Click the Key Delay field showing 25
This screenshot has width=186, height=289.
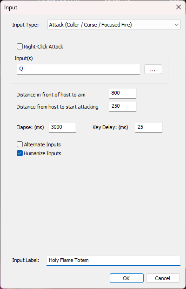click(149, 127)
